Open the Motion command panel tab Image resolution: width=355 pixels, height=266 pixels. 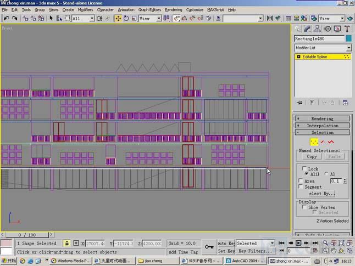[328, 29]
